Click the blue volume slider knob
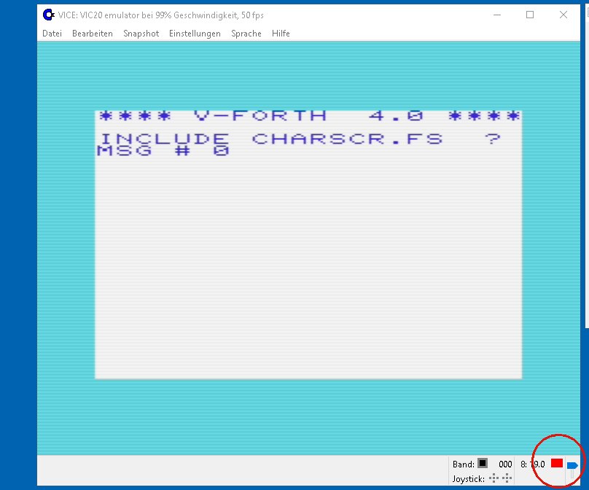Screen dimensions: 589x490 tap(572, 466)
